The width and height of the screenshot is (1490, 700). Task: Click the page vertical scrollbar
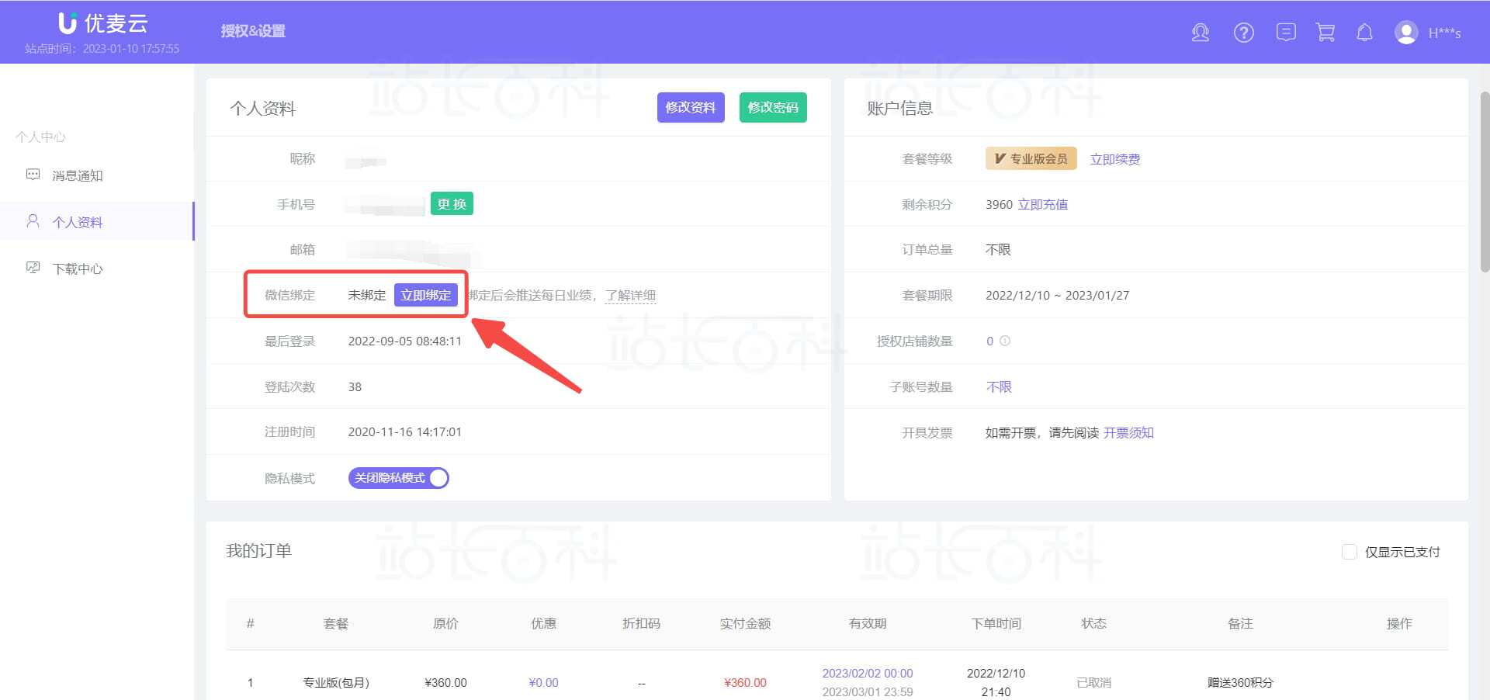[1485, 182]
